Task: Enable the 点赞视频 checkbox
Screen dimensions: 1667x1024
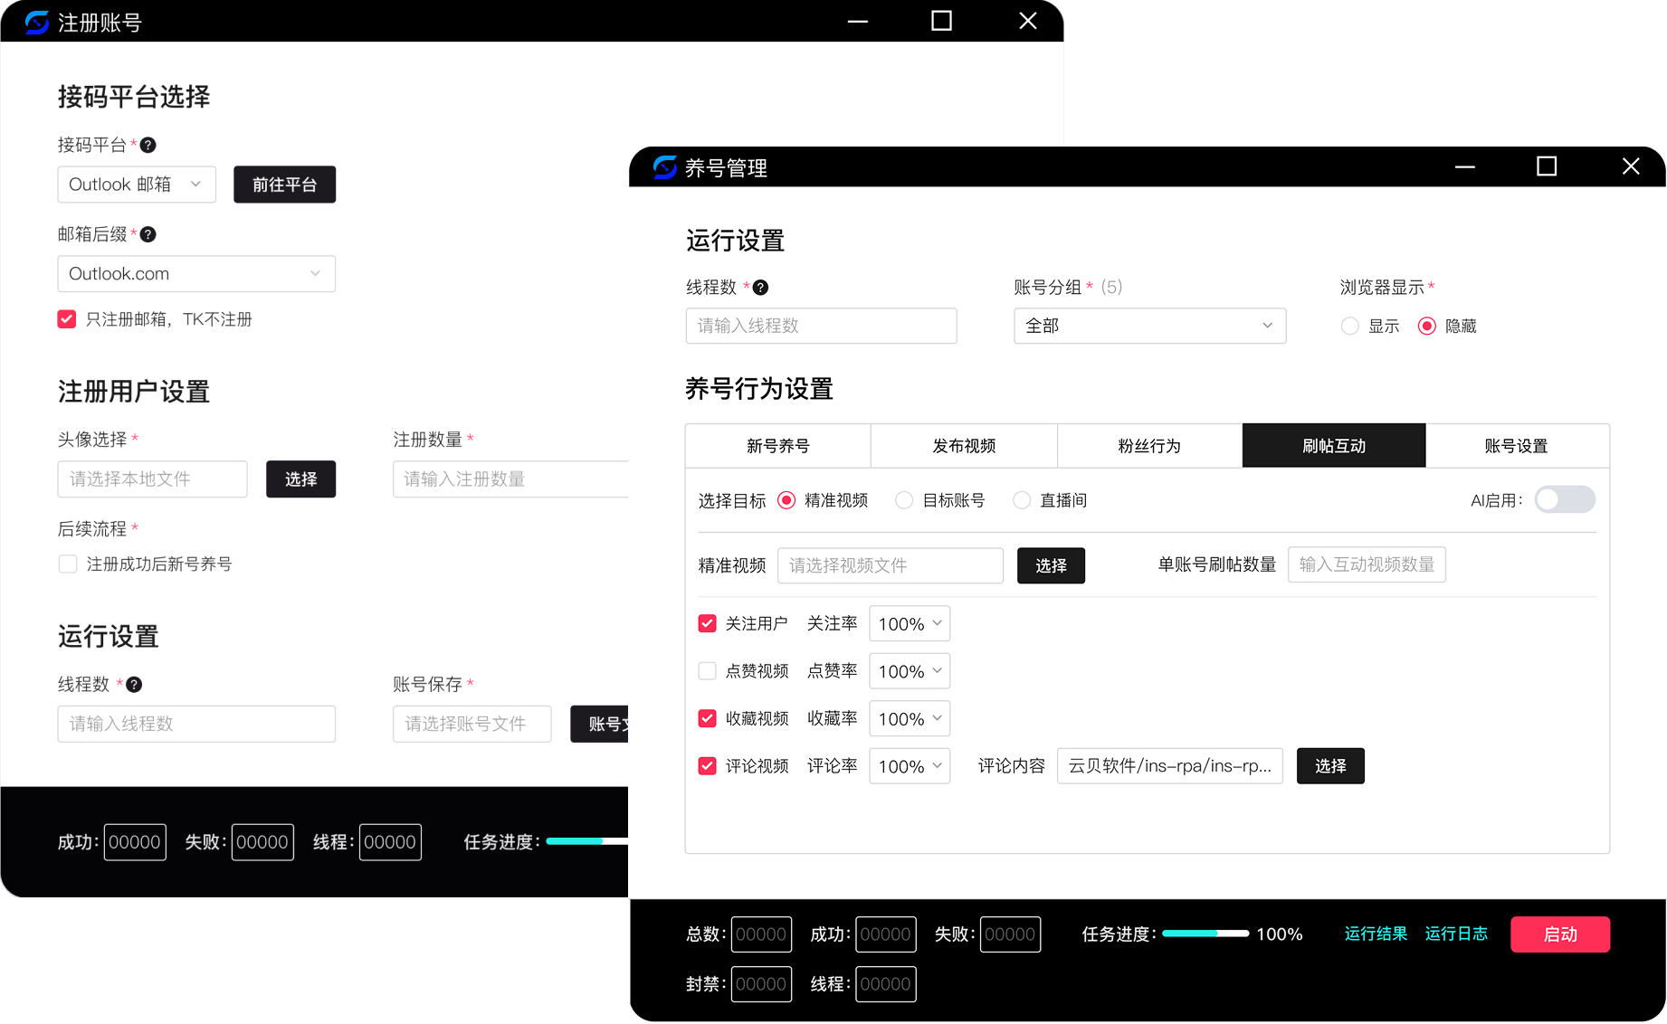Action: [708, 671]
